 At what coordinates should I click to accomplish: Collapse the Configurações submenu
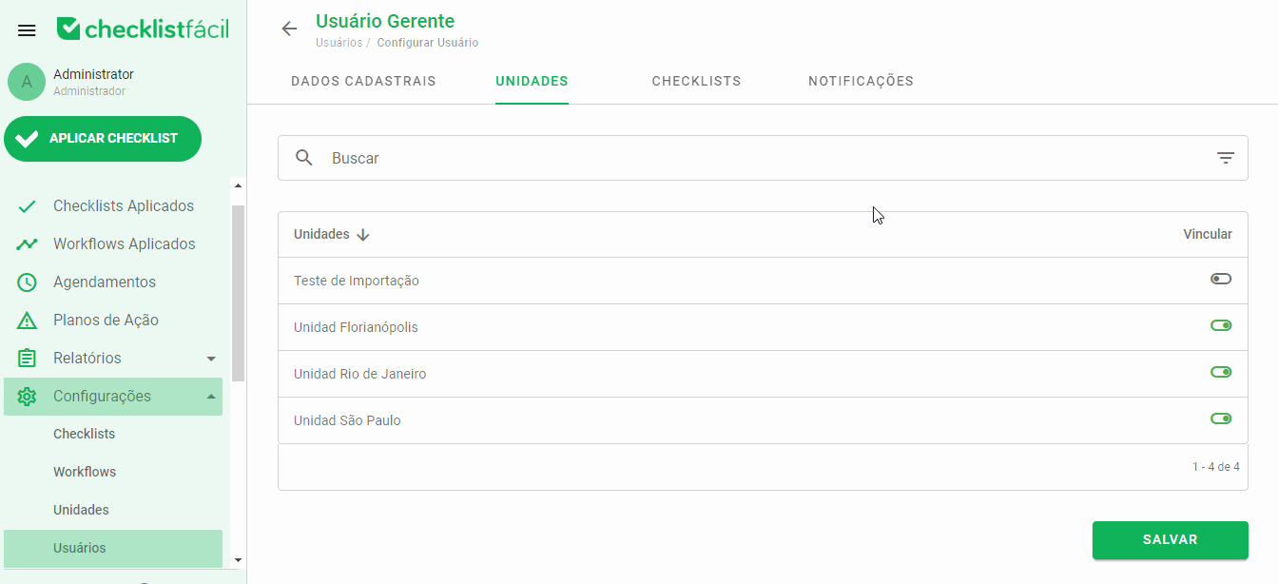click(x=211, y=396)
